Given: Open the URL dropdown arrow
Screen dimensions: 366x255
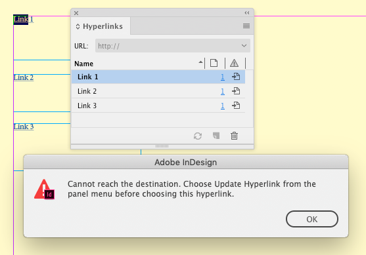Looking at the screenshot, I should [x=244, y=46].
